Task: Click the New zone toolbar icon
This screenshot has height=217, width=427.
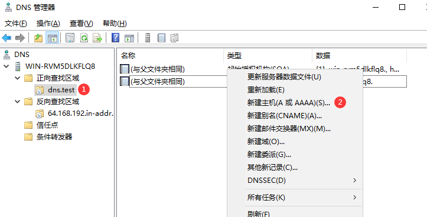Action: 174,38
